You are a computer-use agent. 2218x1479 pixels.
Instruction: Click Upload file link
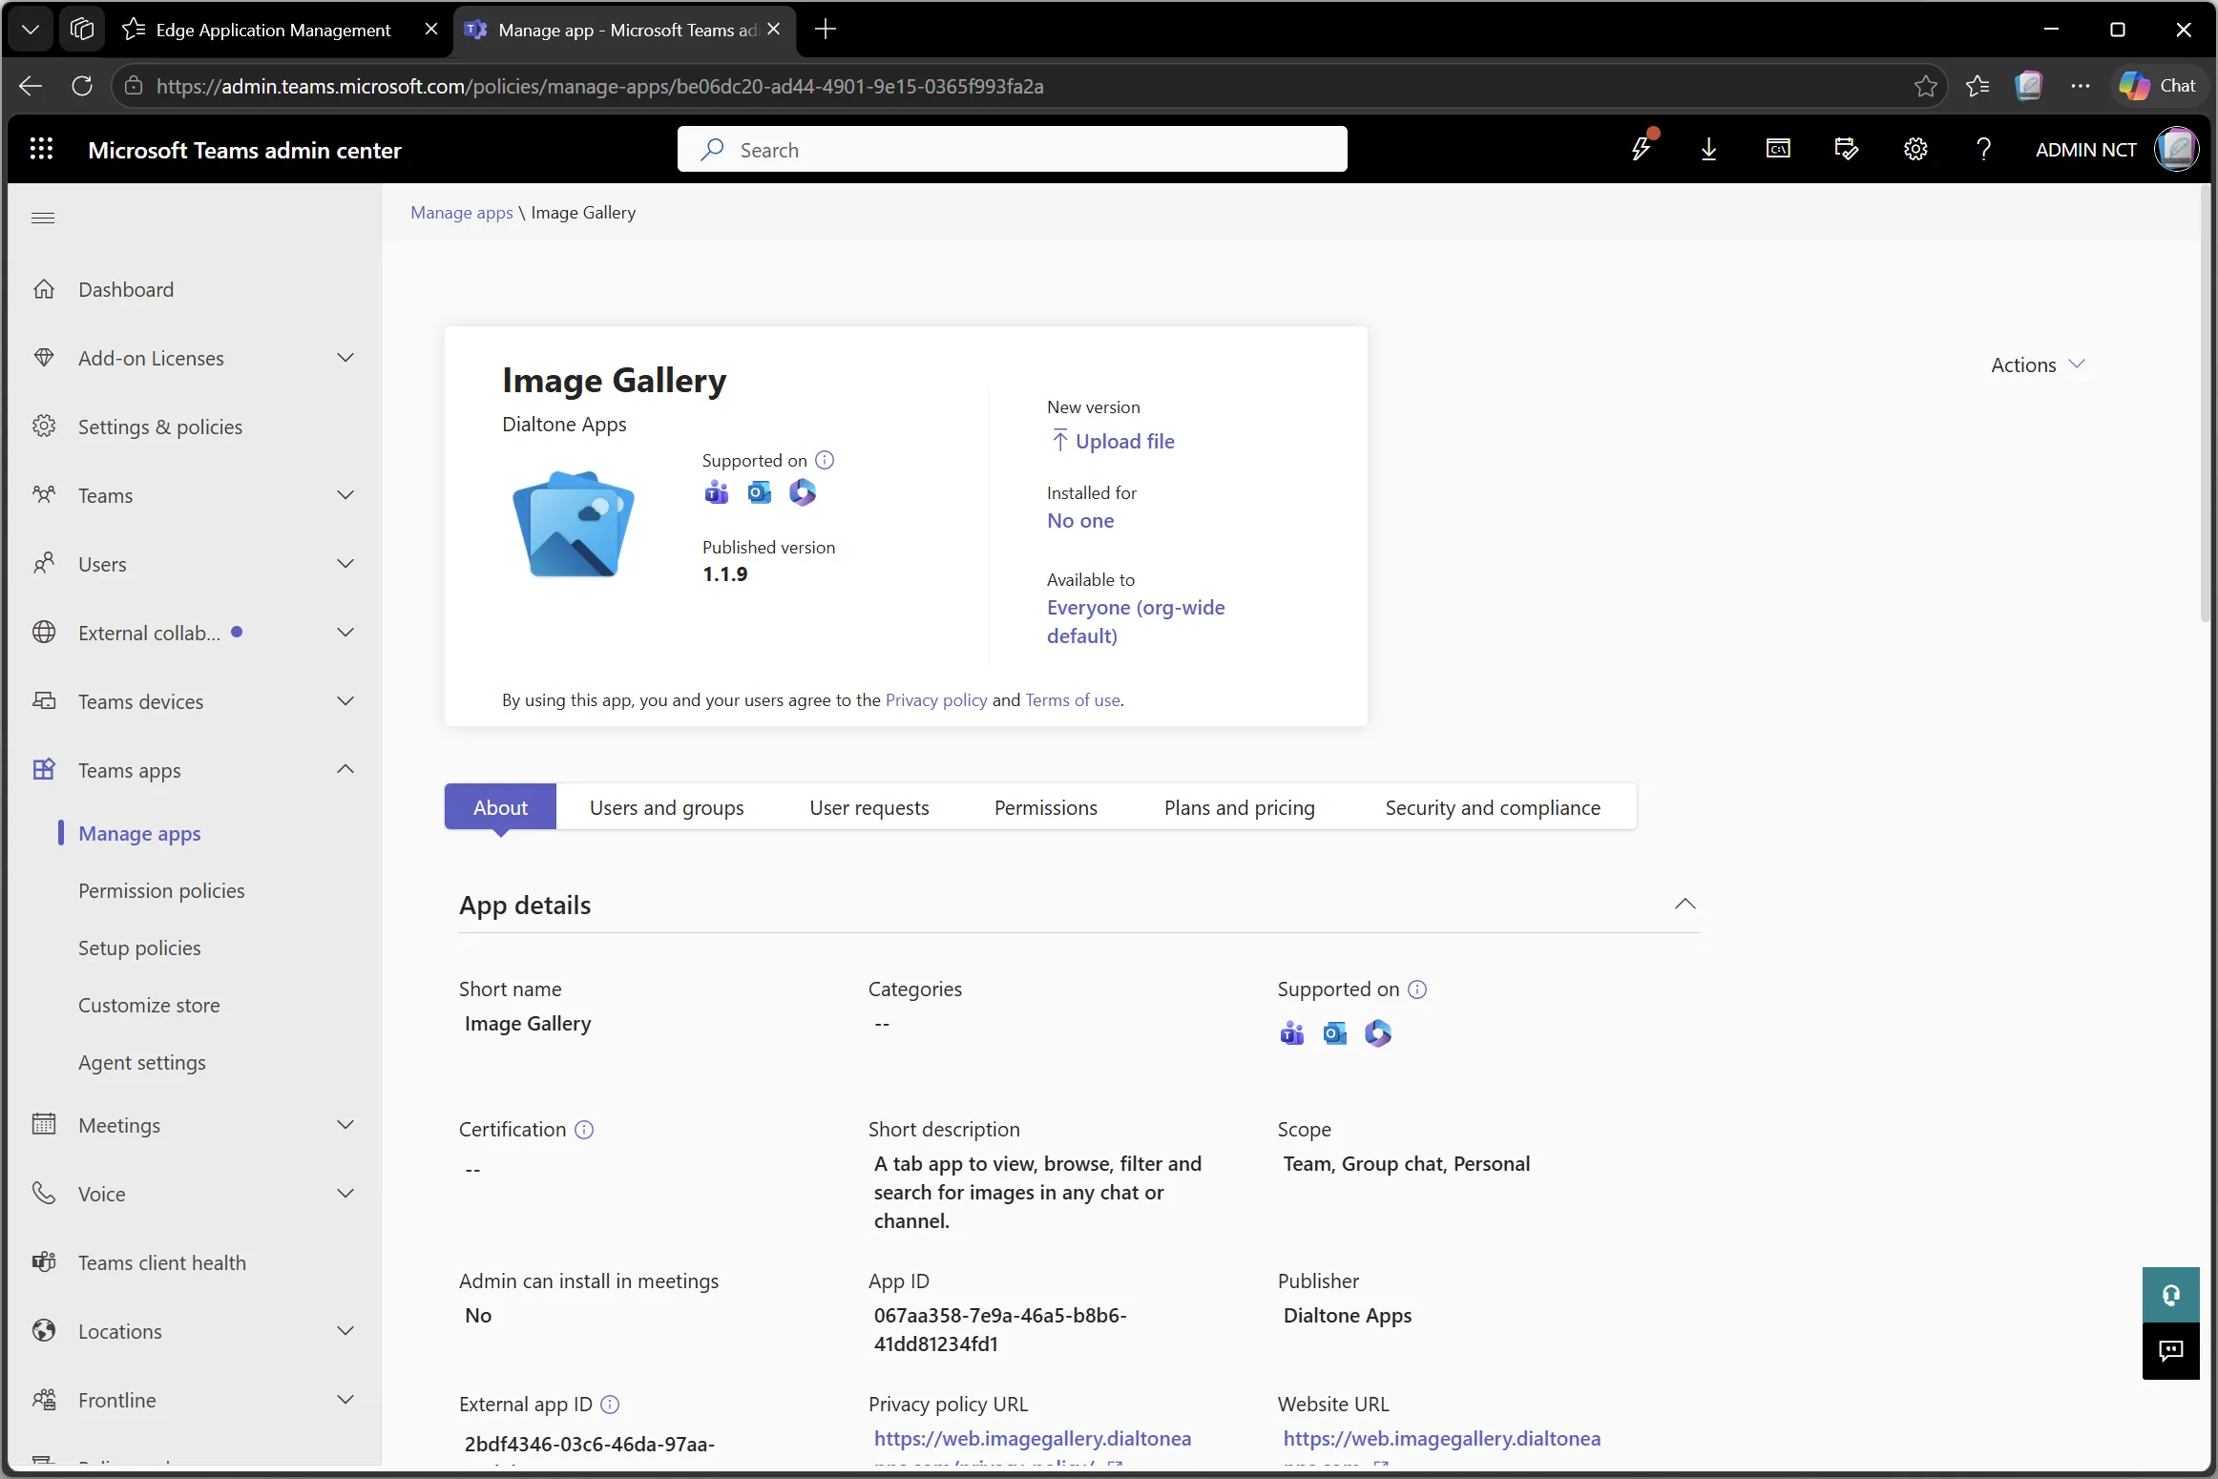tap(1113, 441)
